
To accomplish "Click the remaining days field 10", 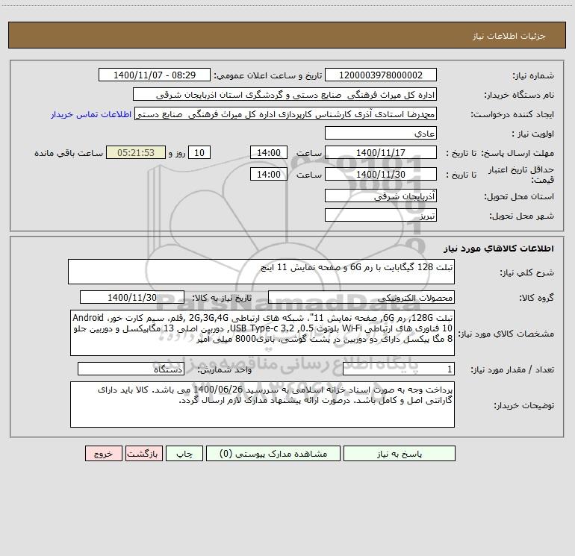I will coord(199,152).
